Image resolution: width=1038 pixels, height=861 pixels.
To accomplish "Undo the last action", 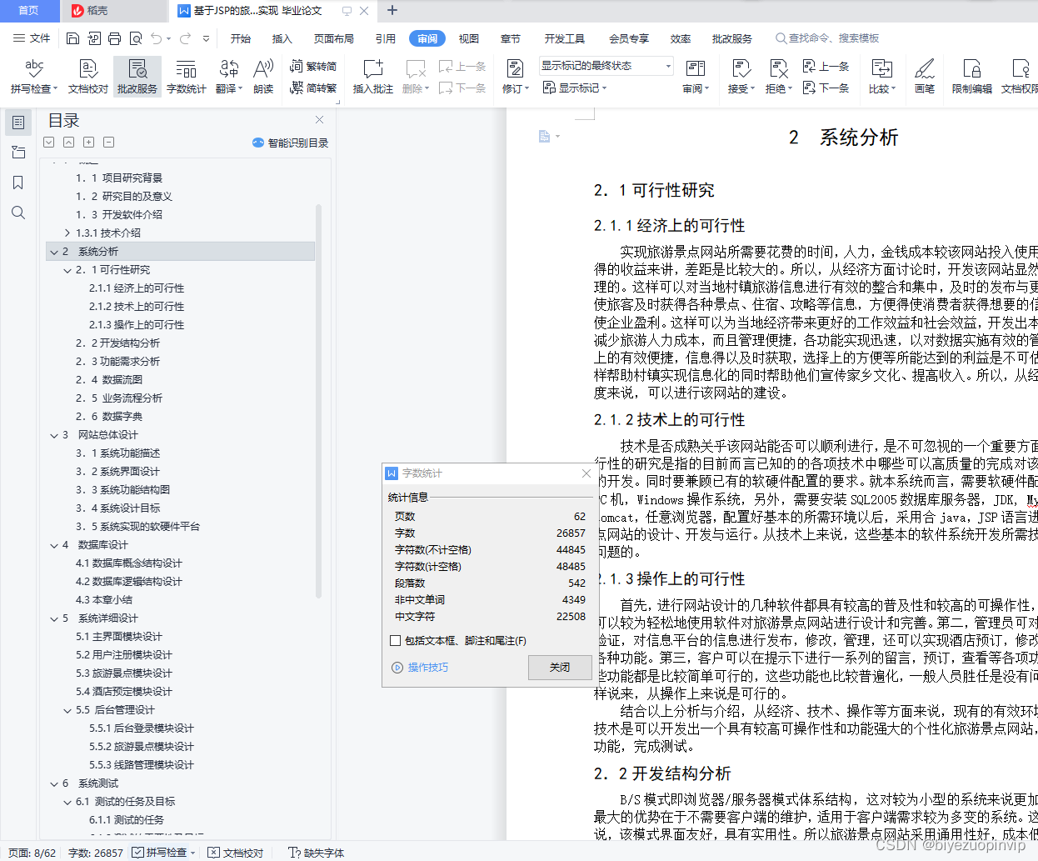I will click(x=156, y=38).
